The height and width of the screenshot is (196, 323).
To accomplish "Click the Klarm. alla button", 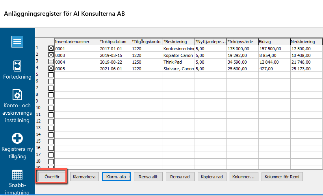I will [x=116, y=177].
